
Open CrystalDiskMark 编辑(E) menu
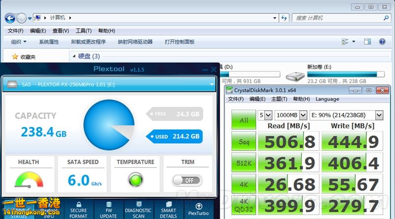point(257,99)
